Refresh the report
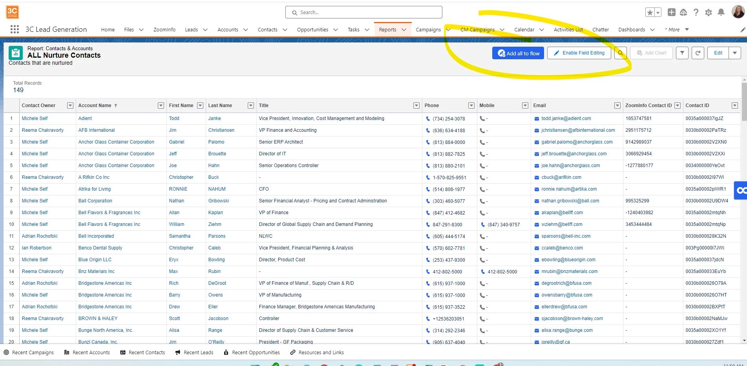The height and width of the screenshot is (366, 747). (x=698, y=53)
